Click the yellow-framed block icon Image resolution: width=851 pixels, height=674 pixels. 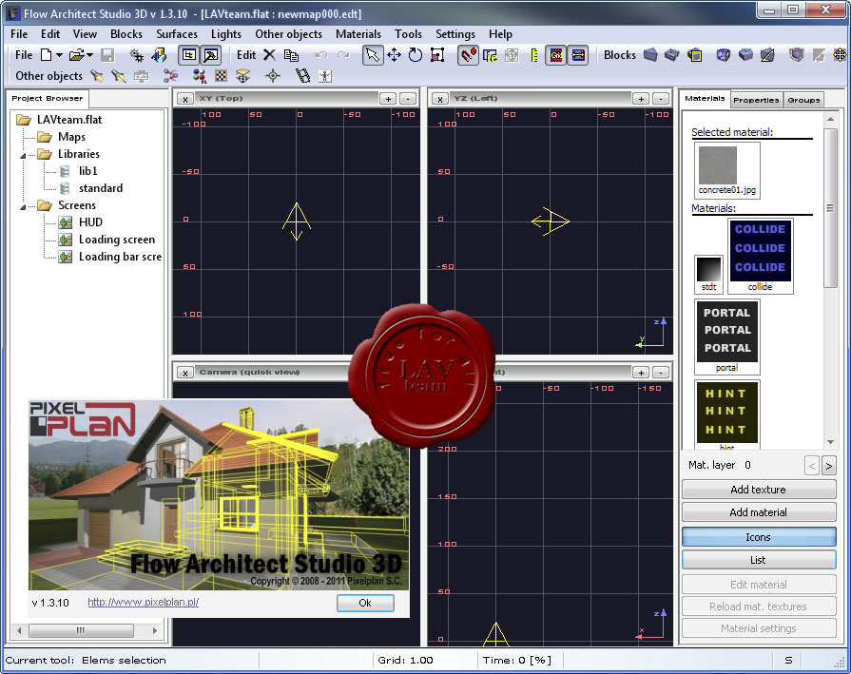pyautogui.click(x=695, y=55)
